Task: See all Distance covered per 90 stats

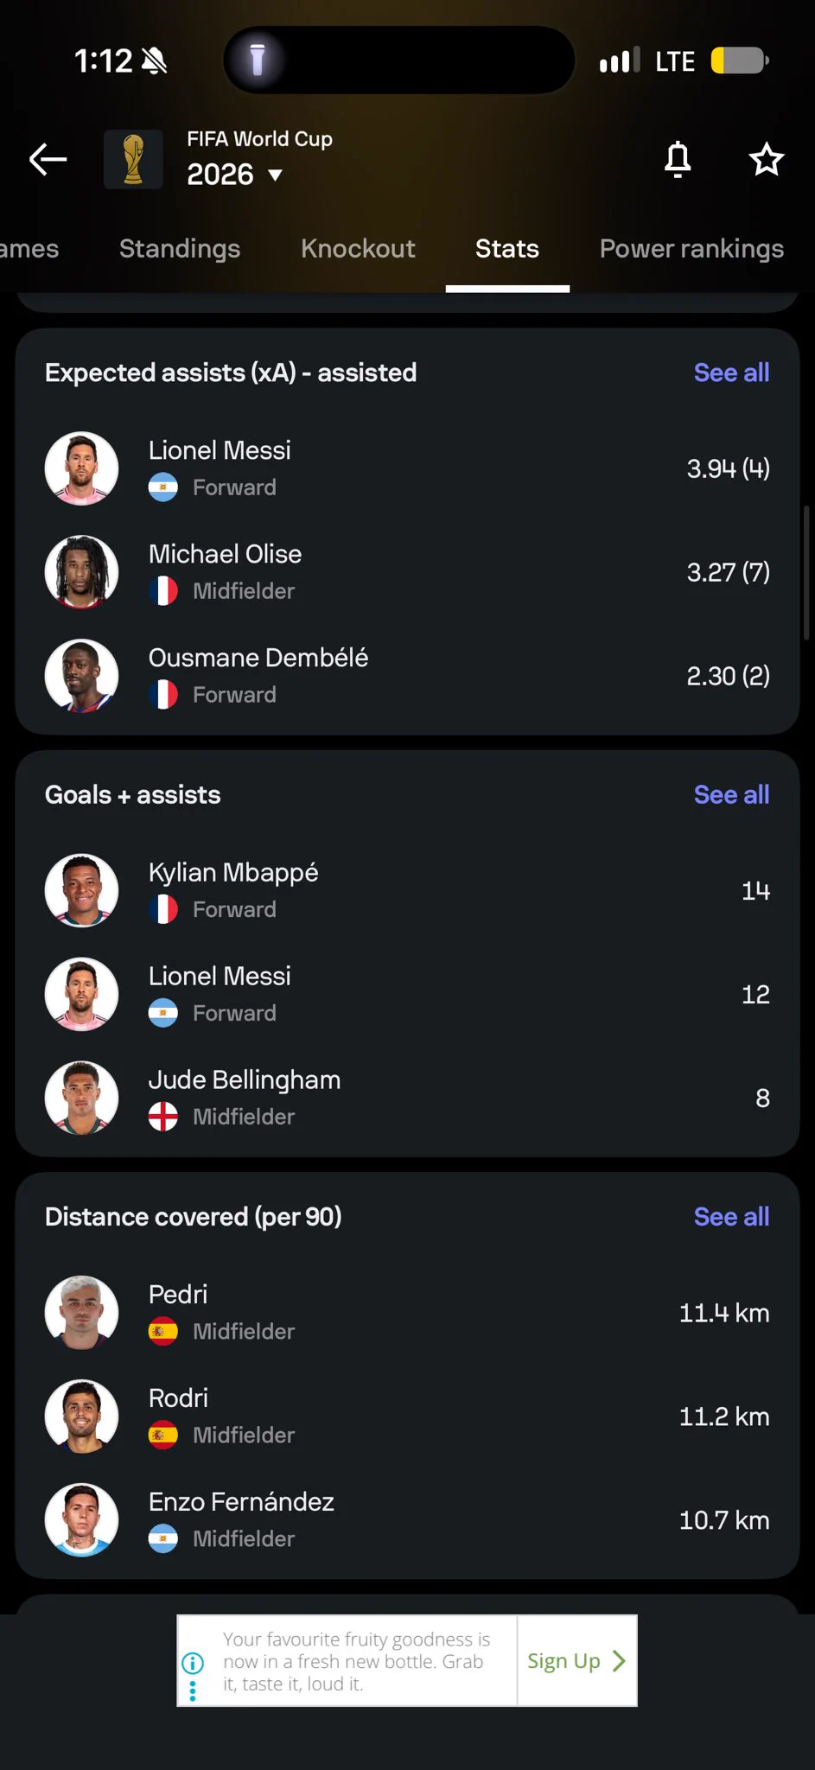Action: pyautogui.click(x=731, y=1216)
